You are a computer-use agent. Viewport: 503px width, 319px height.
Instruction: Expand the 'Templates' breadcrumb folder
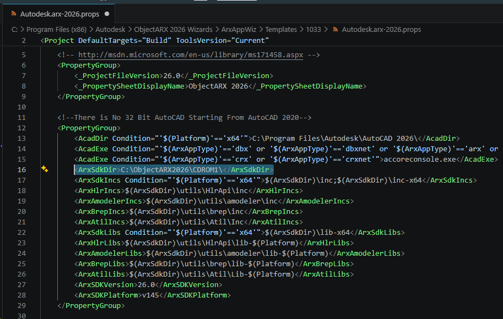tap(281, 30)
